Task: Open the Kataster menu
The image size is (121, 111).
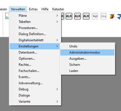Action: click(x=58, y=9)
